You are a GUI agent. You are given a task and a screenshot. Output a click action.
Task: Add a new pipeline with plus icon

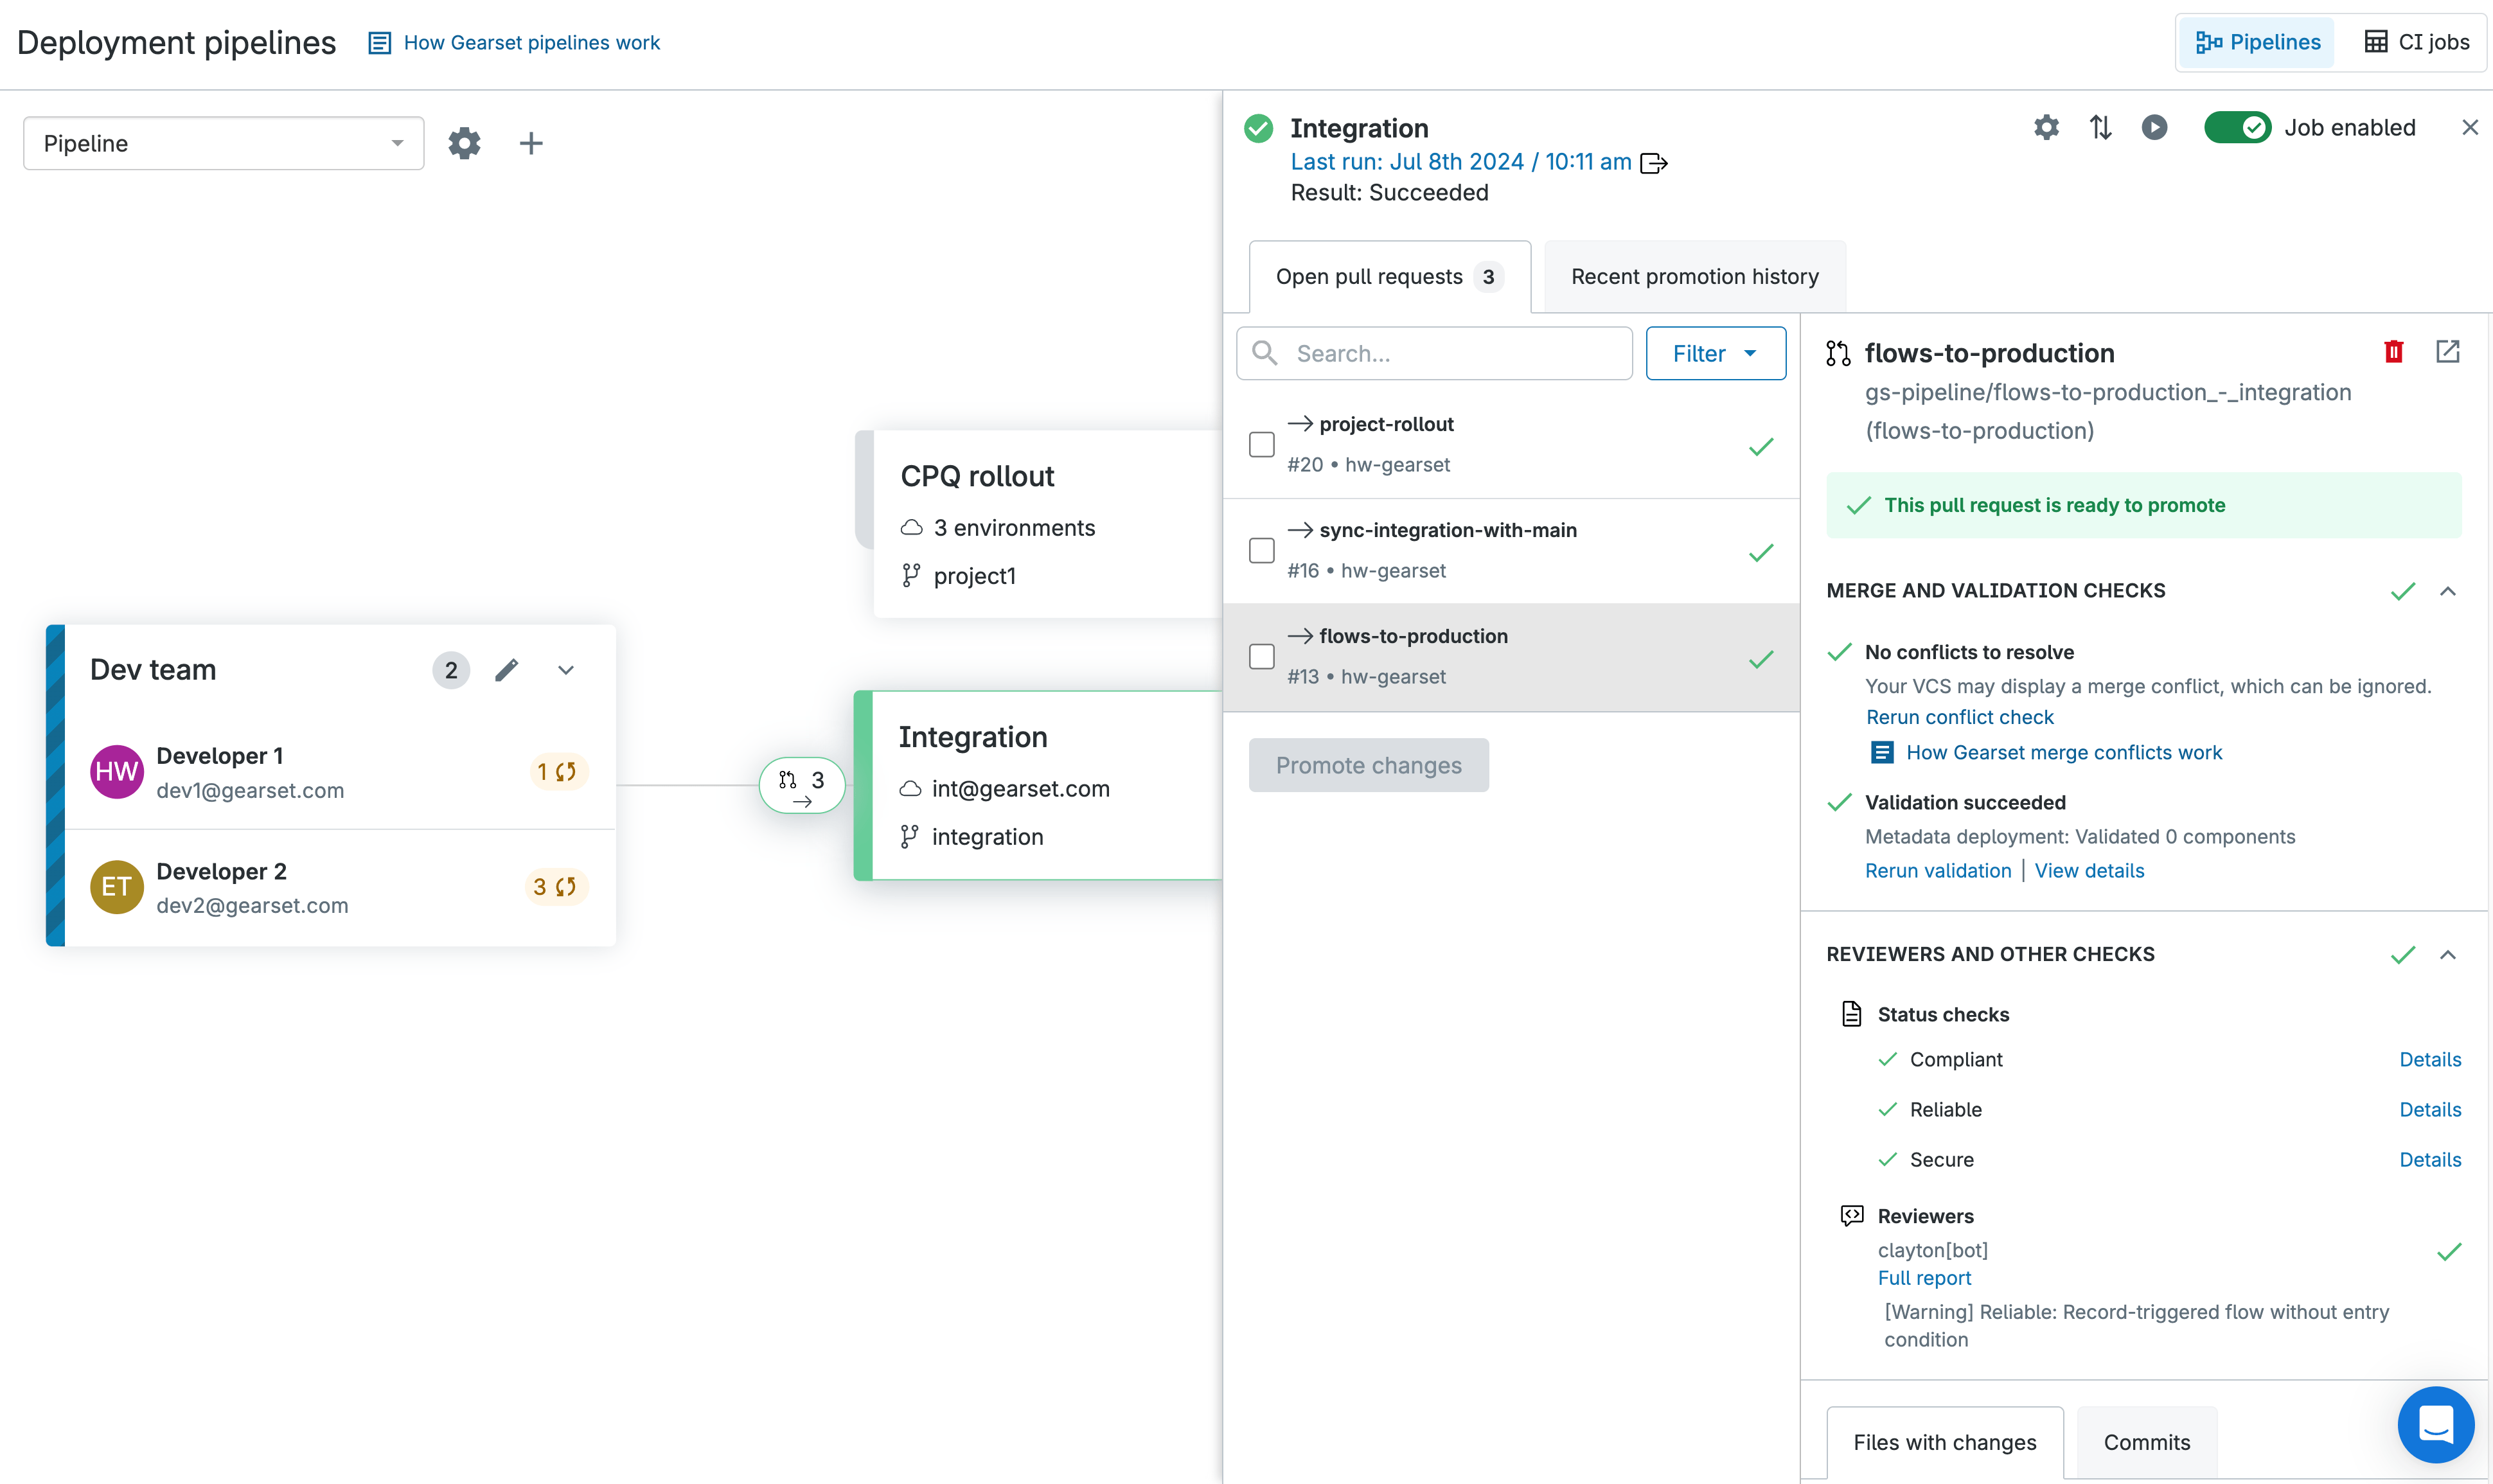click(x=531, y=143)
